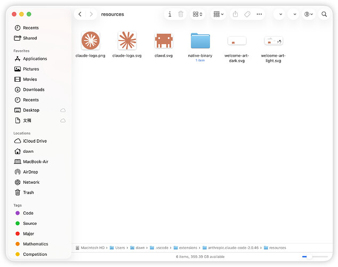Click the yellow minimize window button
338x267 pixels.
click(21, 14)
